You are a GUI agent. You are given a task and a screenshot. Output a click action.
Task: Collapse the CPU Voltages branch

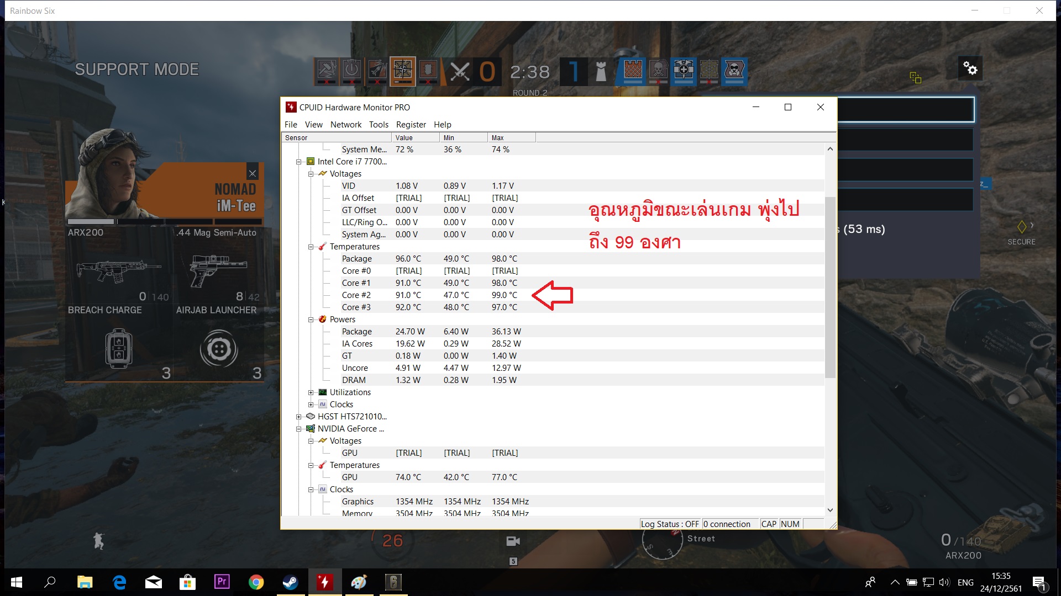tap(311, 174)
